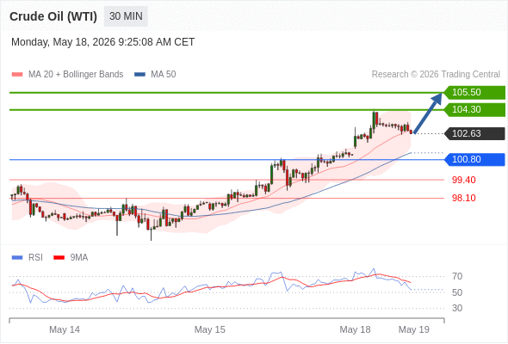Select May 14 on the time axis
This screenshot has height=344, width=508.
(x=65, y=329)
